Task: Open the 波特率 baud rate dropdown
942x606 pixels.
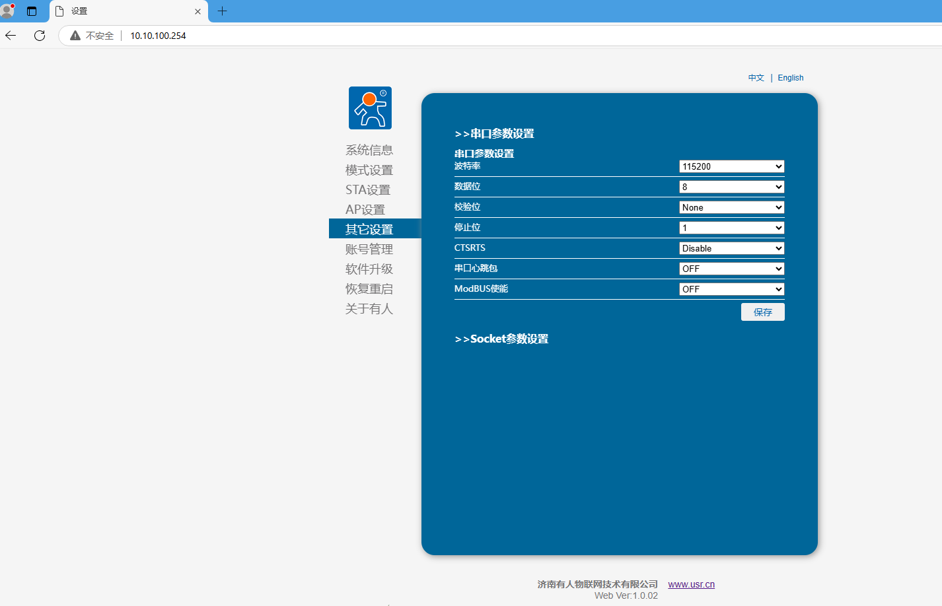Action: (x=731, y=166)
